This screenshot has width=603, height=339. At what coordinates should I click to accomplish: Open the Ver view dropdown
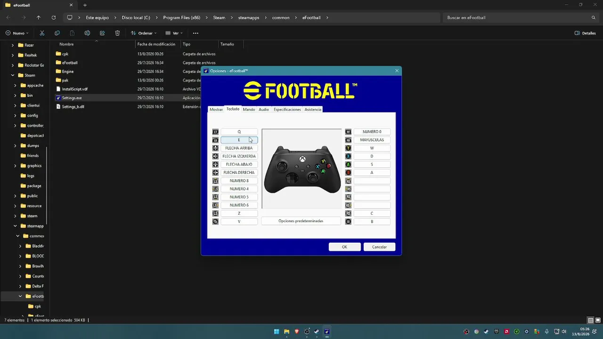click(x=174, y=33)
